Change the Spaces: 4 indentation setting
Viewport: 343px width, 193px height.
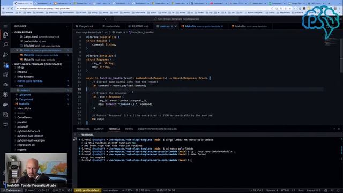pyautogui.click(x=272, y=190)
